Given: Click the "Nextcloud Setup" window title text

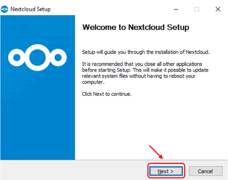Looking at the screenshot, I should point(30,9).
